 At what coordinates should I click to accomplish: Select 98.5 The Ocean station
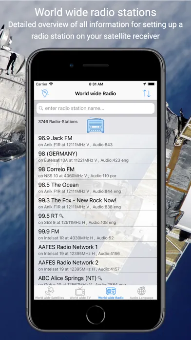(95, 188)
